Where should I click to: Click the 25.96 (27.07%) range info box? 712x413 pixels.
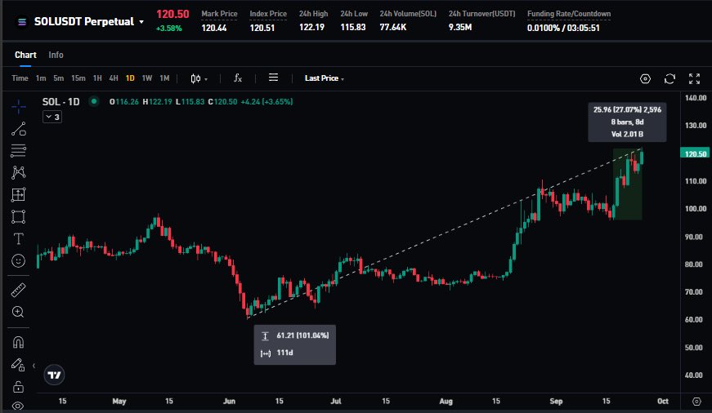[627, 122]
